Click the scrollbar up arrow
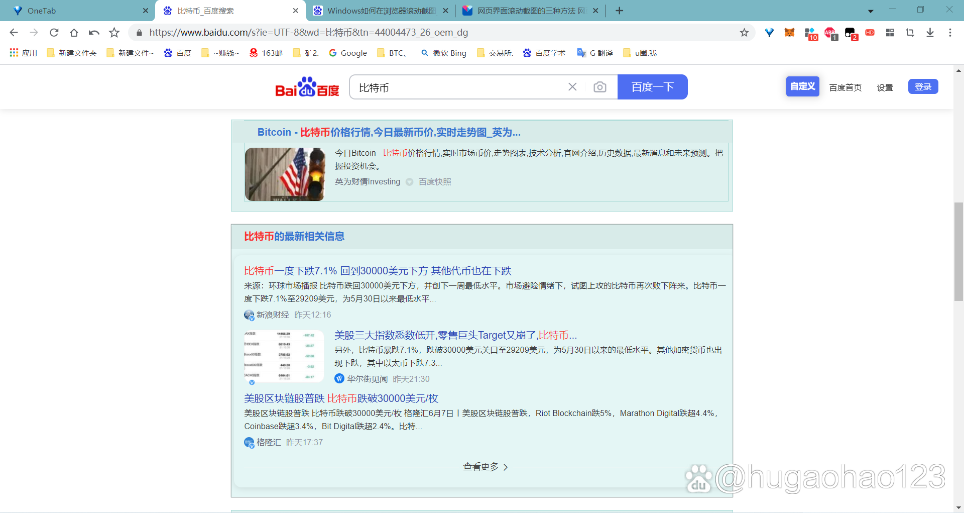 958,70
